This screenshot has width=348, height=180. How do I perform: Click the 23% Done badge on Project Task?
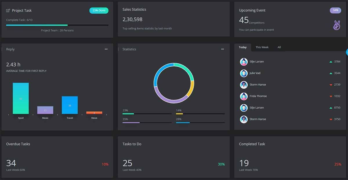pos(99,10)
